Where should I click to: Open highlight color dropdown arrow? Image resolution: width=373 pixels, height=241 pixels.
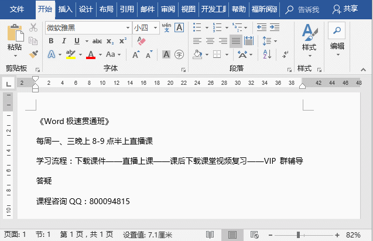(x=80, y=54)
